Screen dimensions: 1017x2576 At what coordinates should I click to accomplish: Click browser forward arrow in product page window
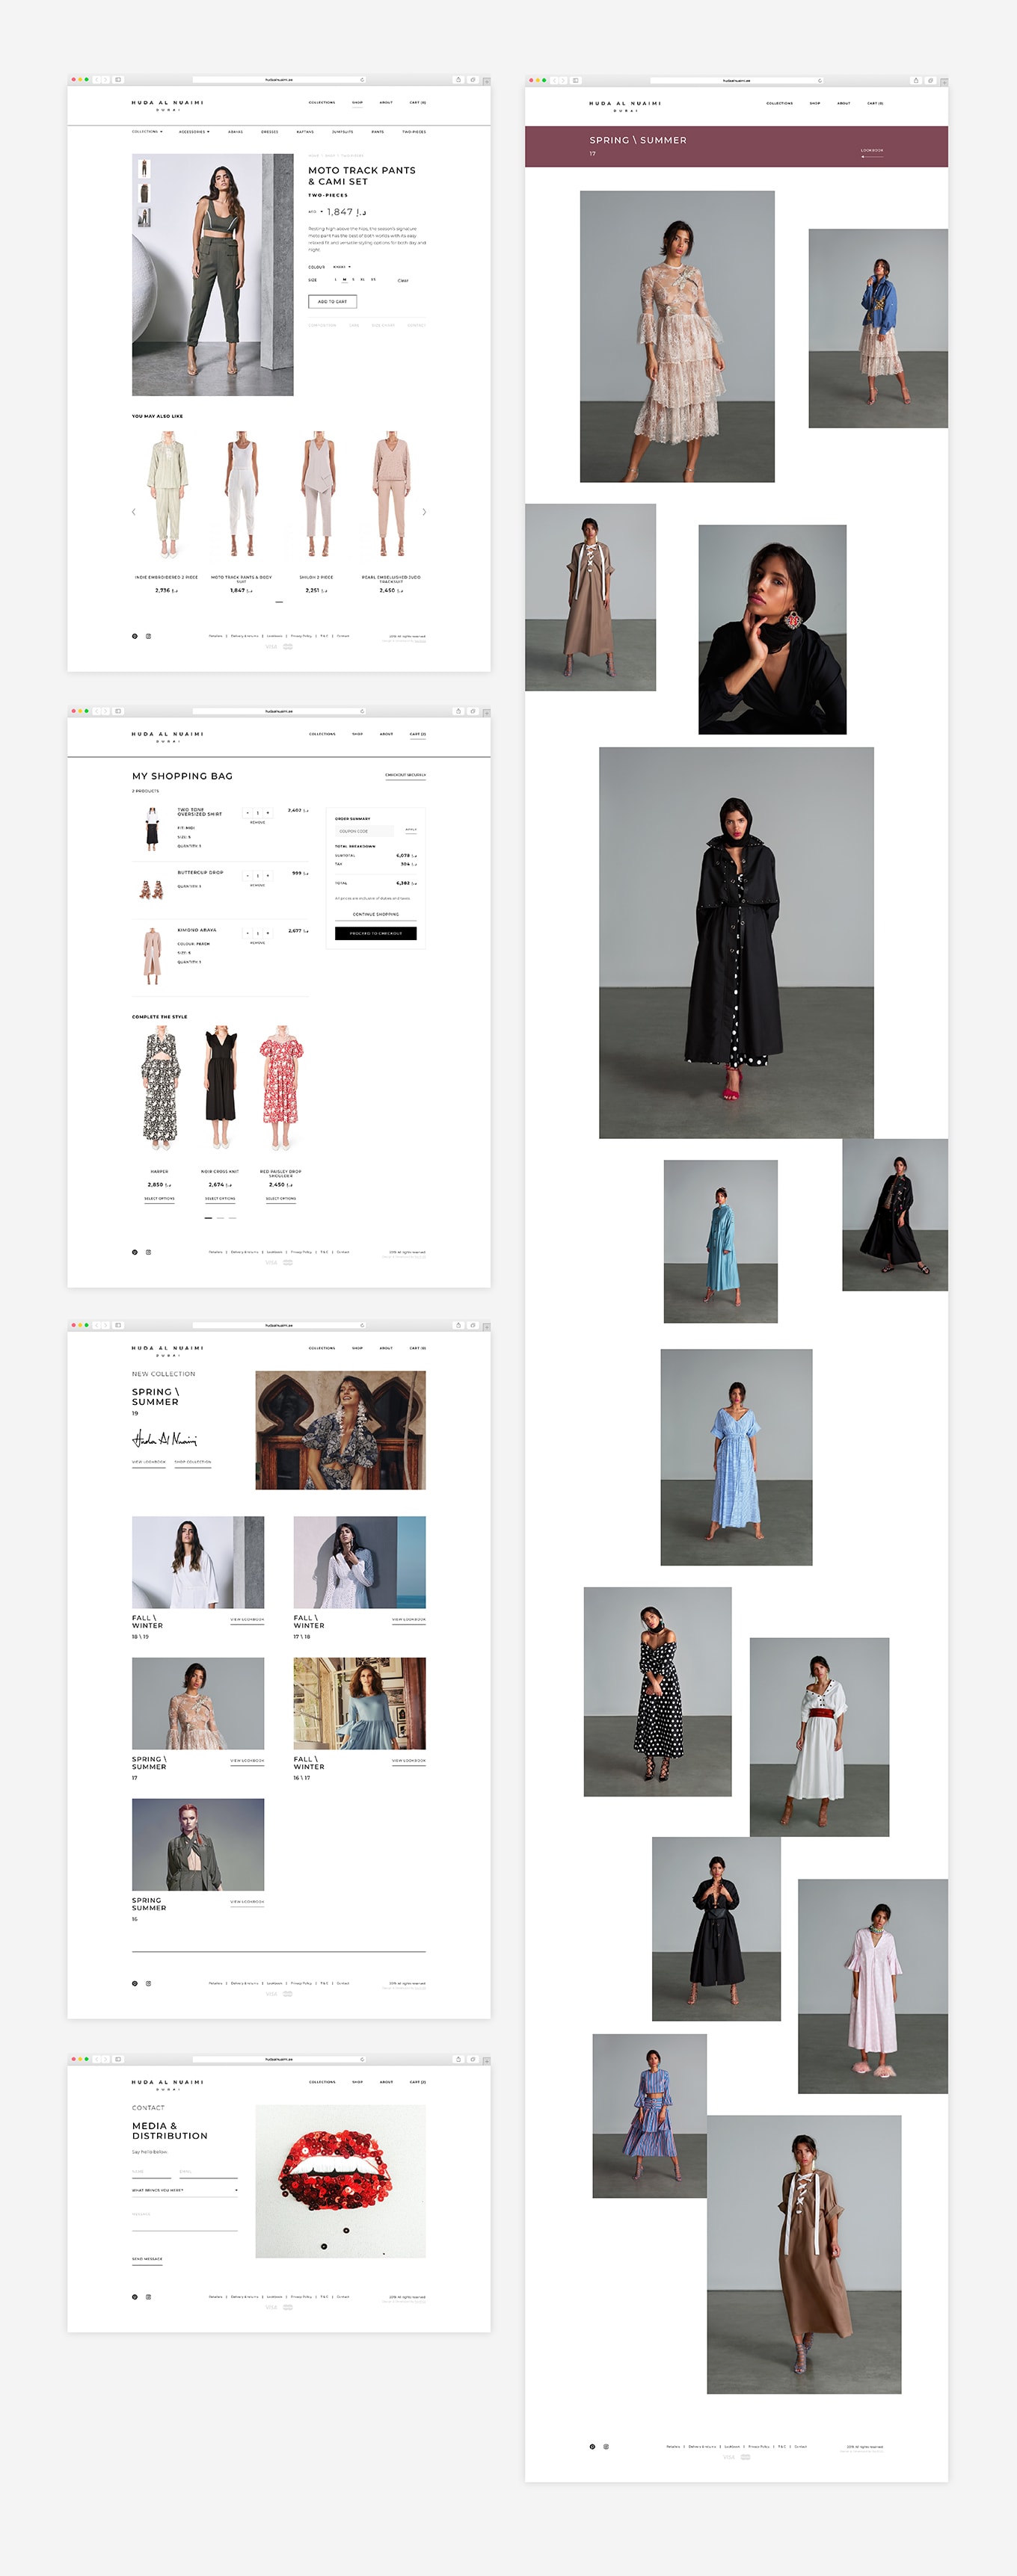[x=105, y=80]
